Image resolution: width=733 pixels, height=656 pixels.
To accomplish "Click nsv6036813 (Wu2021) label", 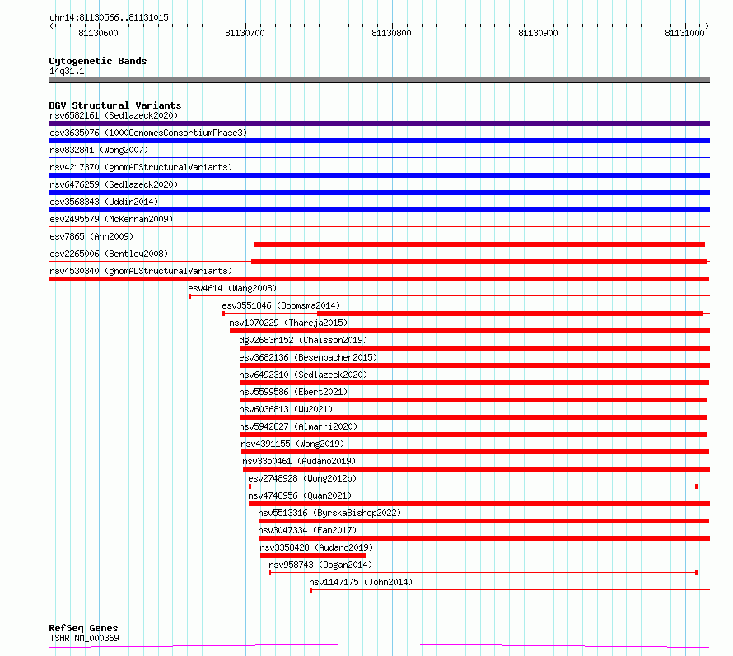I will [x=286, y=409].
